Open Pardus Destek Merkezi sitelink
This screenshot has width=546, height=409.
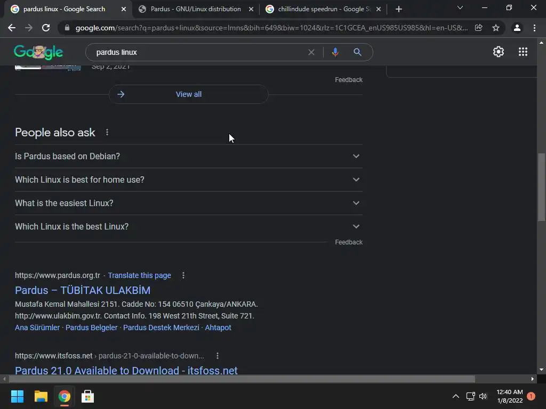point(161,328)
